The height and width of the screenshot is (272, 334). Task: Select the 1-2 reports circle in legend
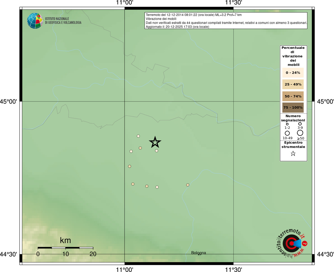tap(287, 124)
